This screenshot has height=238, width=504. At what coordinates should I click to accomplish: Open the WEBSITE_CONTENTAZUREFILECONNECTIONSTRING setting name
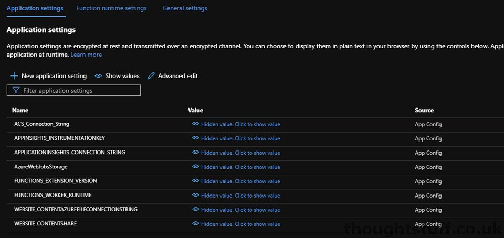(76, 210)
